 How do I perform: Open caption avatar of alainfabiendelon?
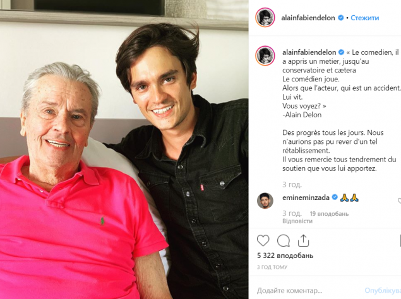265,56
